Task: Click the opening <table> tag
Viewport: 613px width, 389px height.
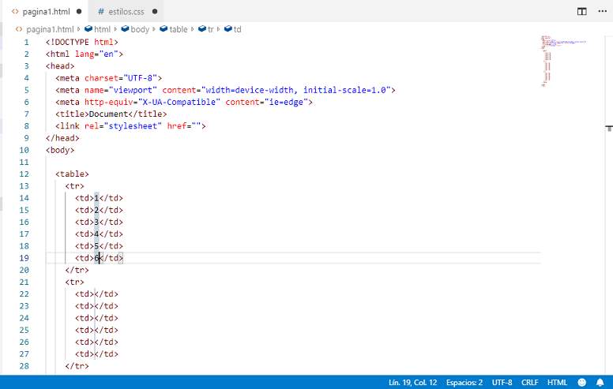Action: [x=72, y=174]
